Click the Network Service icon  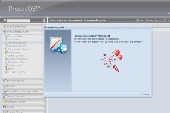(x=5, y=96)
